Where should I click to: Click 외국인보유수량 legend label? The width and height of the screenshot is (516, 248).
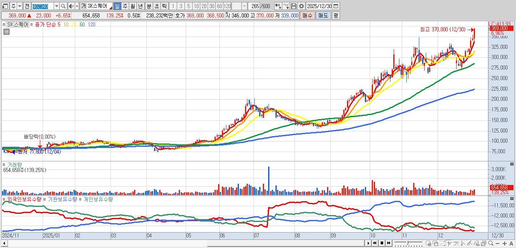pos(24,199)
